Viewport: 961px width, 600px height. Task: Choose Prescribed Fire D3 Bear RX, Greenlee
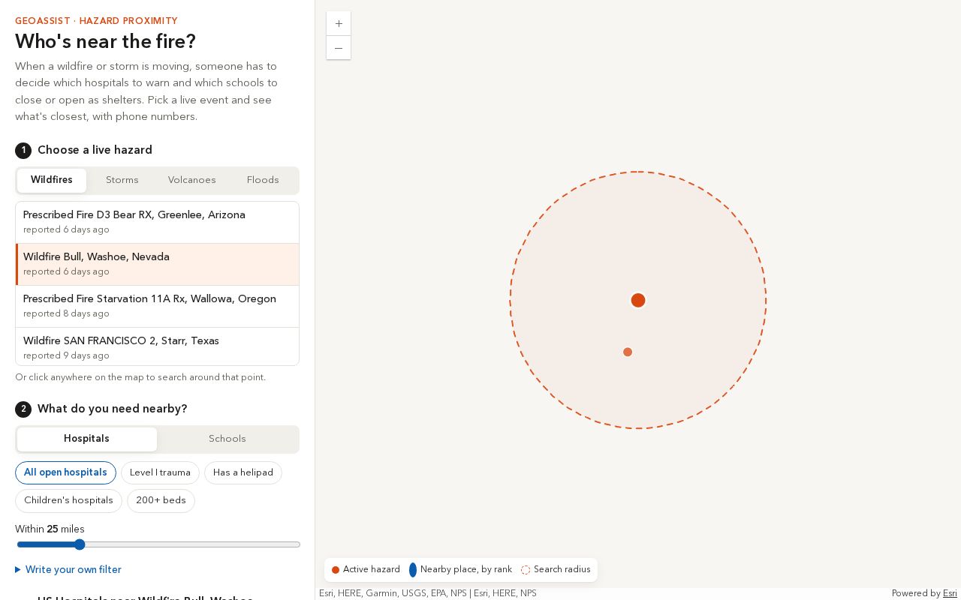click(x=158, y=222)
